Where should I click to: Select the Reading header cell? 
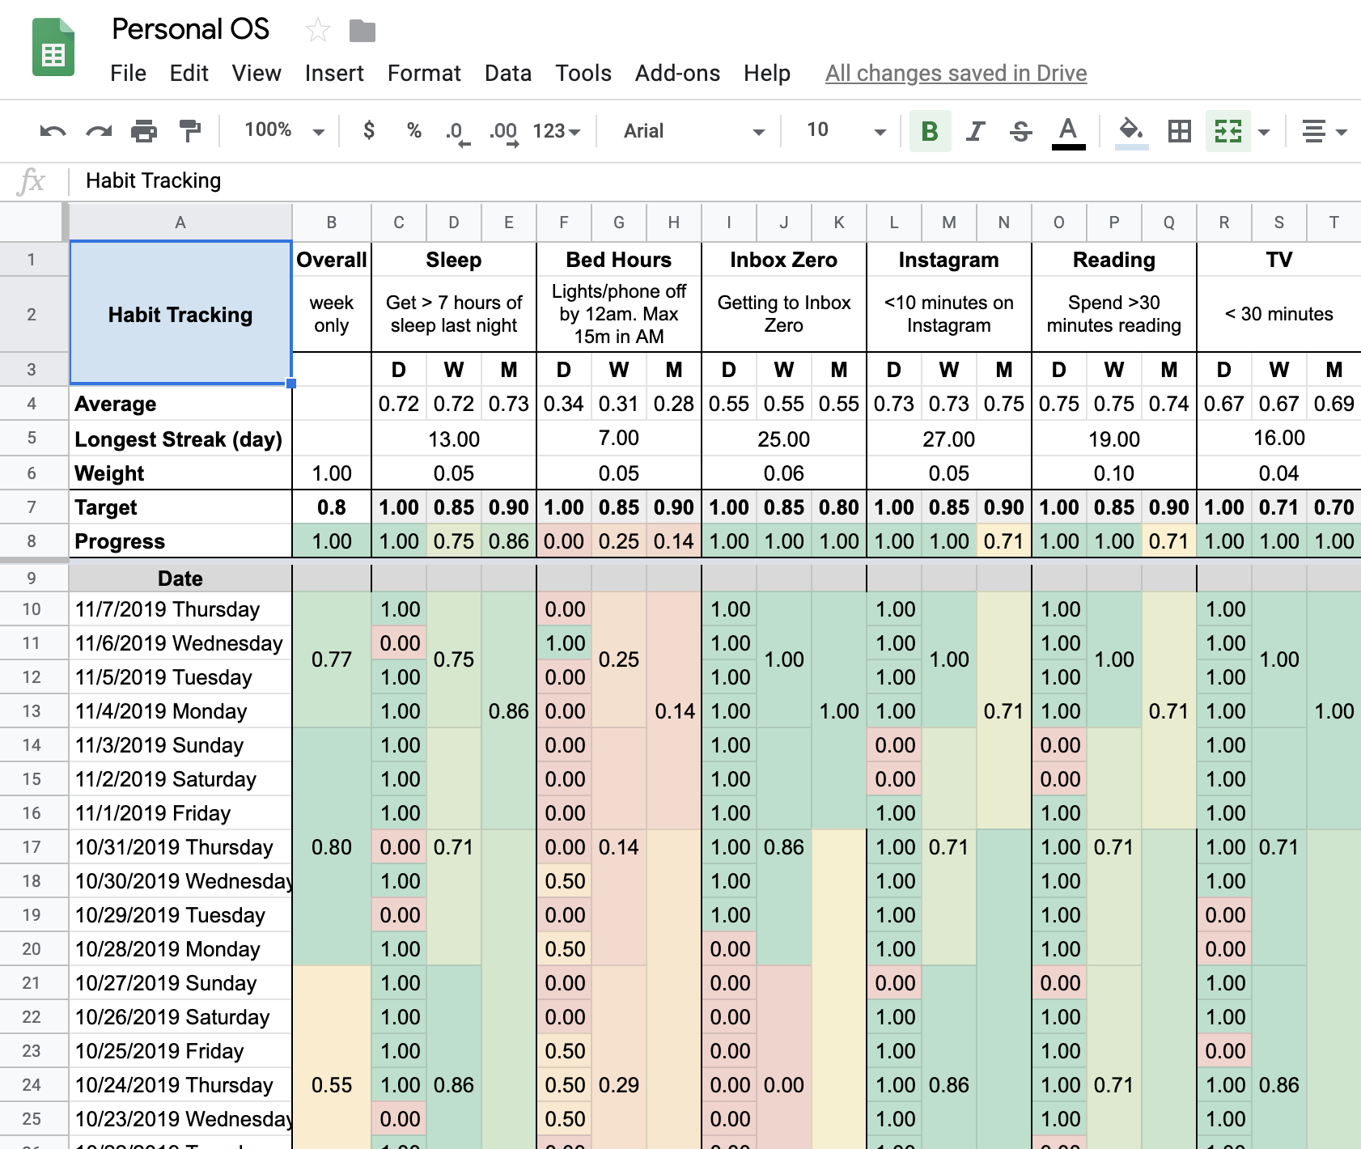point(1114,260)
